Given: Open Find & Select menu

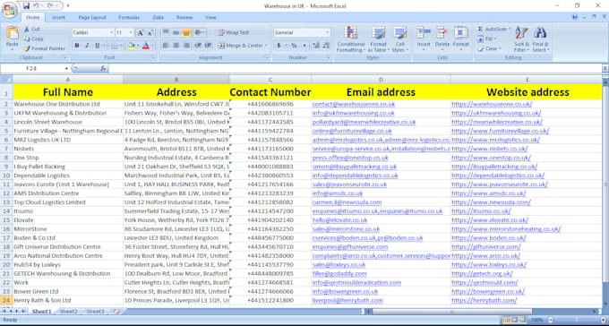Looking at the screenshot, I should pos(540,39).
